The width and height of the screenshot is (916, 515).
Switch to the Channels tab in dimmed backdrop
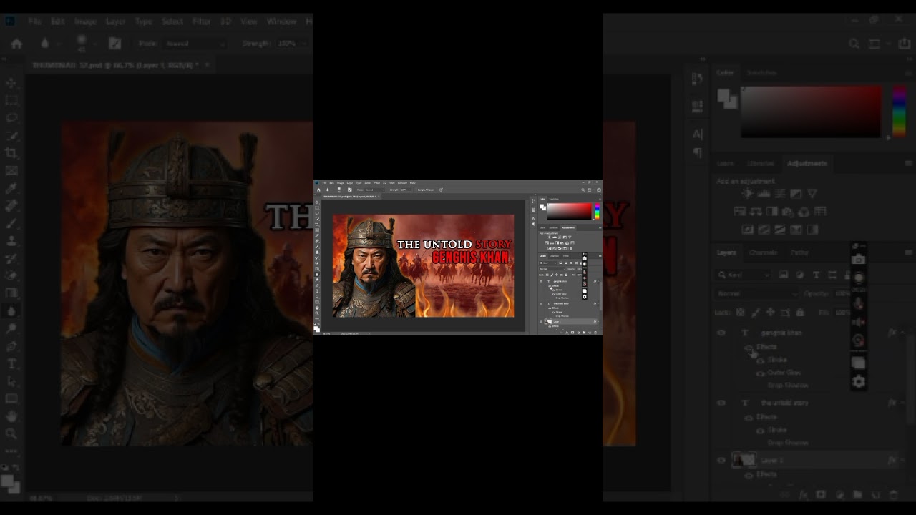[763, 252]
